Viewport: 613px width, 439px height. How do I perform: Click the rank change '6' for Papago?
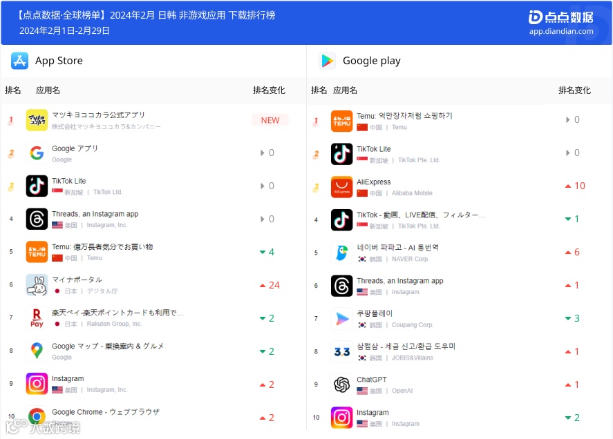(x=572, y=253)
